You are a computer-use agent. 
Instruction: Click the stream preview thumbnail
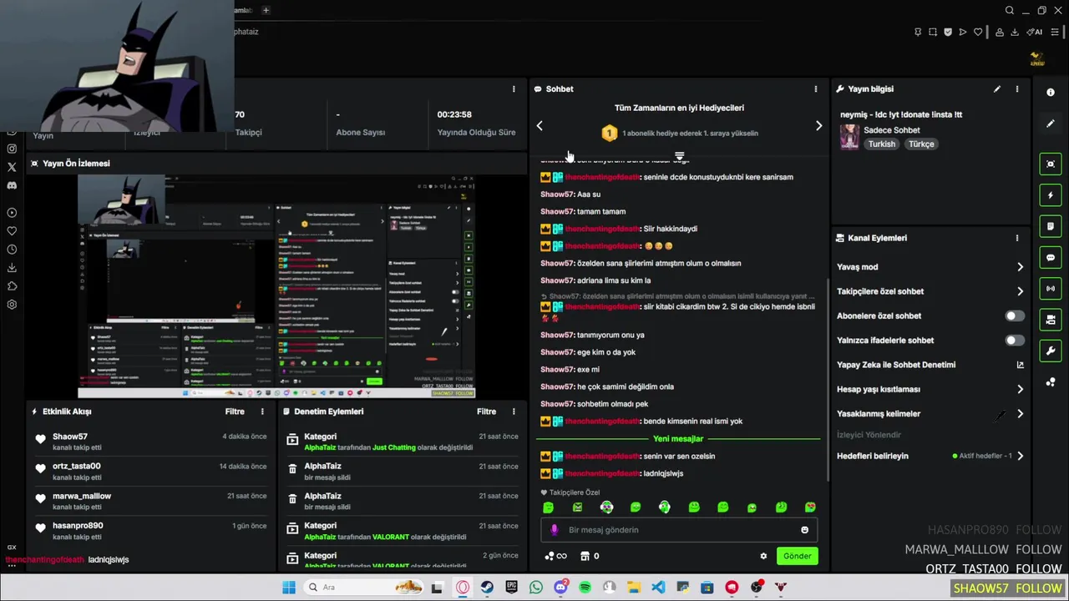coord(276,287)
